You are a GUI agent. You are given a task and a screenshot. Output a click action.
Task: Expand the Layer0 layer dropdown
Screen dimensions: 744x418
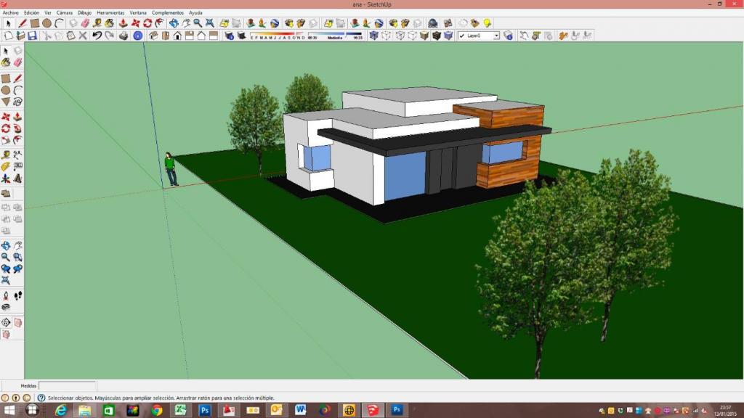[x=496, y=36]
